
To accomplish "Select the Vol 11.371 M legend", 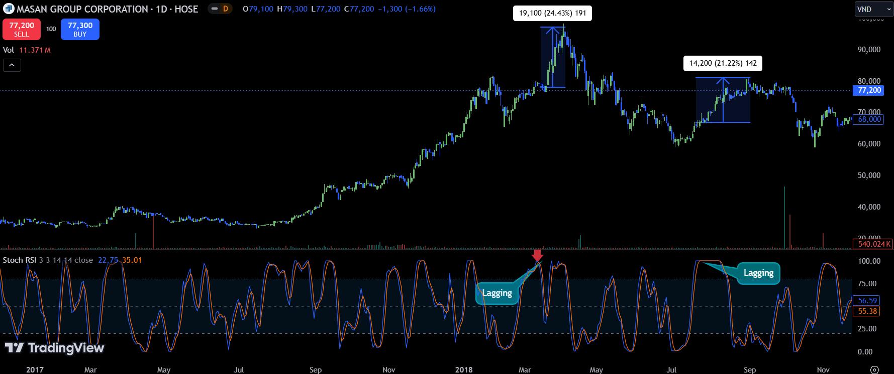I will pyautogui.click(x=27, y=50).
